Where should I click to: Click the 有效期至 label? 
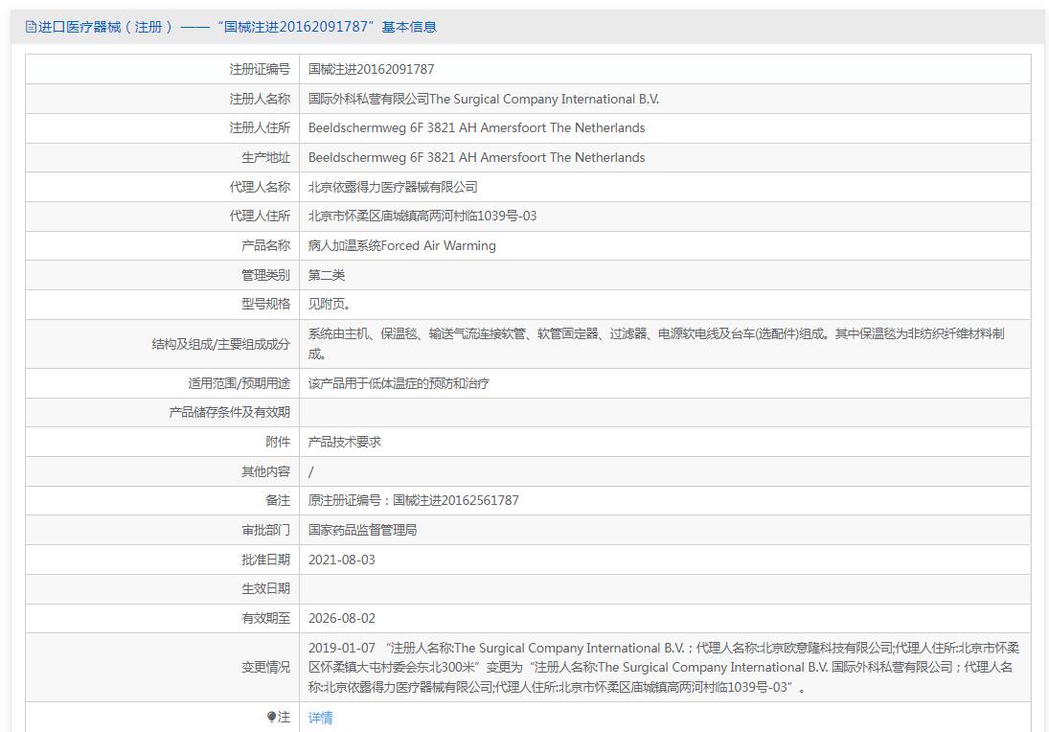(x=265, y=618)
